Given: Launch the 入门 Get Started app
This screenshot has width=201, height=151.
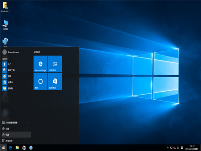Looking at the screenshot, I should tap(16, 64).
